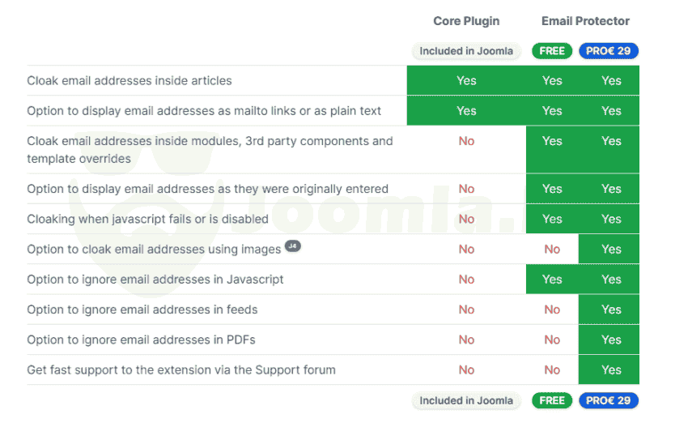This screenshot has width=688, height=427.
Task: Click FREE column 'No' in the feeds row
Action: point(552,310)
